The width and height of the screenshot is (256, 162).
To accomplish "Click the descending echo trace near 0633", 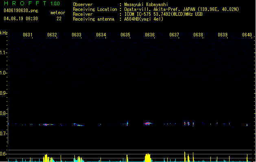I will (79, 125).
